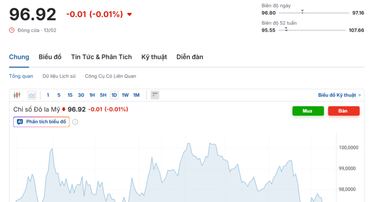Click the news overlay icon in chart toolbar
Screen dimensions: 372x202
pyautogui.click(x=155, y=95)
